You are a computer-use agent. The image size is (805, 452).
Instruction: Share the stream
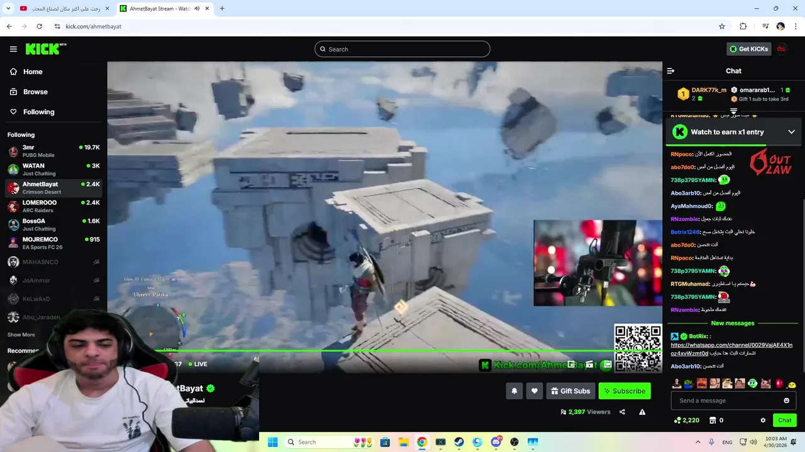(x=622, y=412)
